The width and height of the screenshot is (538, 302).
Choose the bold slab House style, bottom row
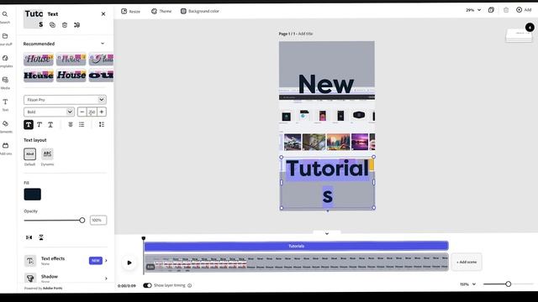click(x=39, y=75)
